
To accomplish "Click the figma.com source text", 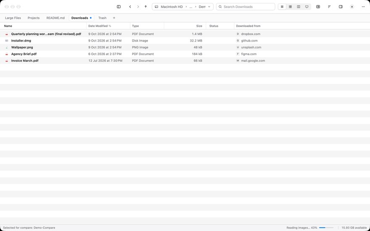I will pos(249,54).
